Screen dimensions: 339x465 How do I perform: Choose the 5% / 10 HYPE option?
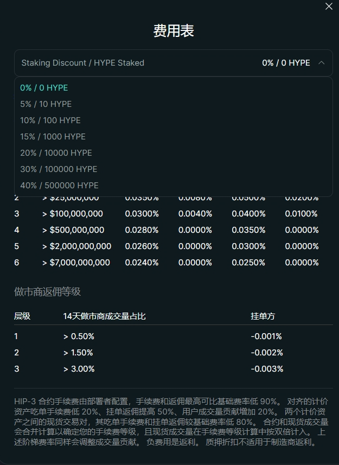[x=46, y=104]
